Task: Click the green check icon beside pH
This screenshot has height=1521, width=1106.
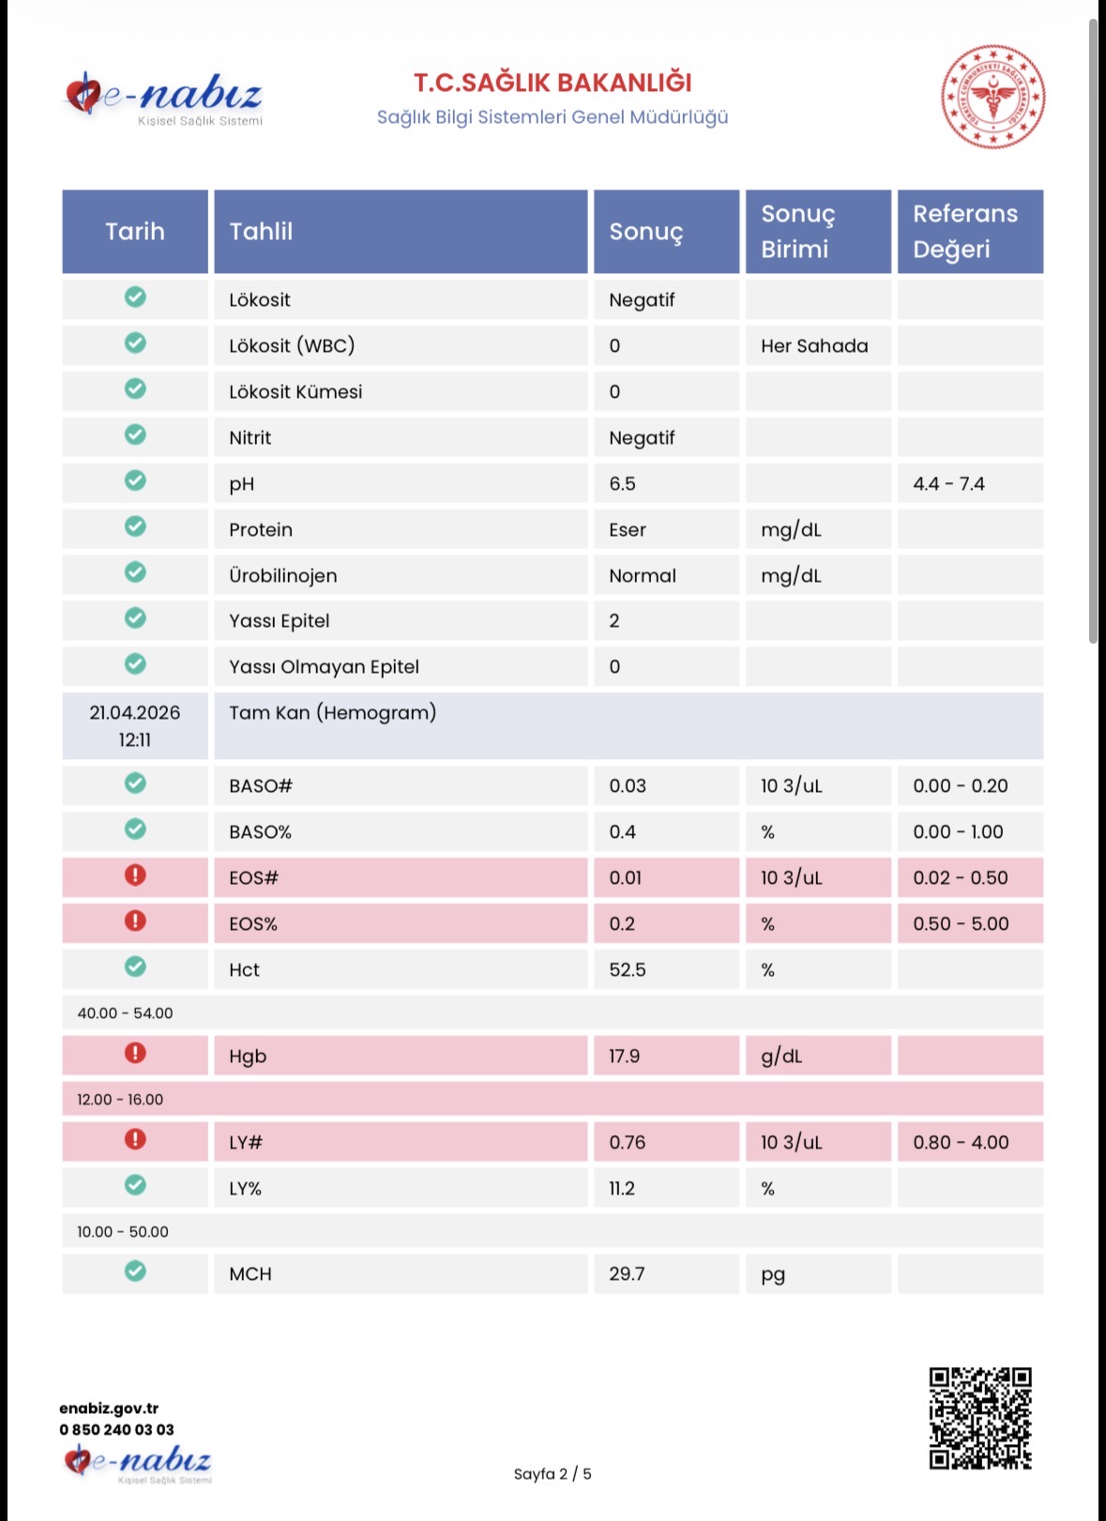Action: (x=135, y=481)
